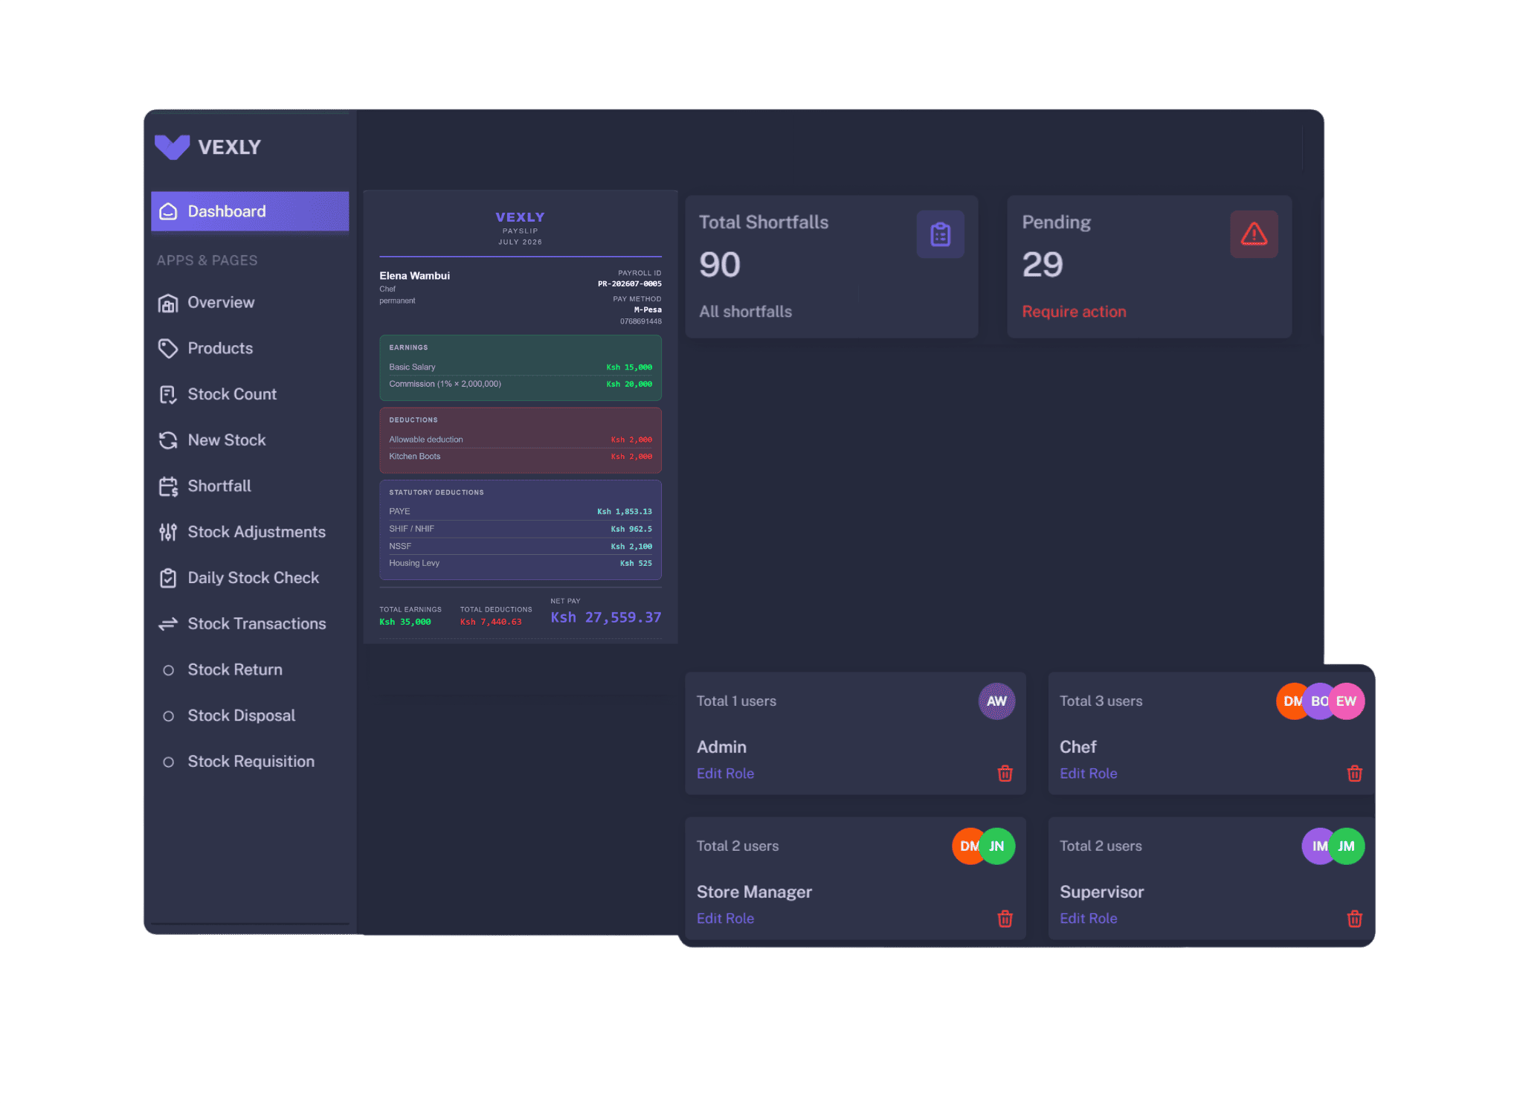Click the Products tag icon

tap(168, 348)
